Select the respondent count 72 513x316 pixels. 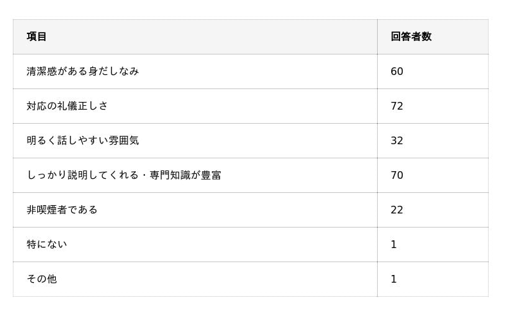coord(396,106)
